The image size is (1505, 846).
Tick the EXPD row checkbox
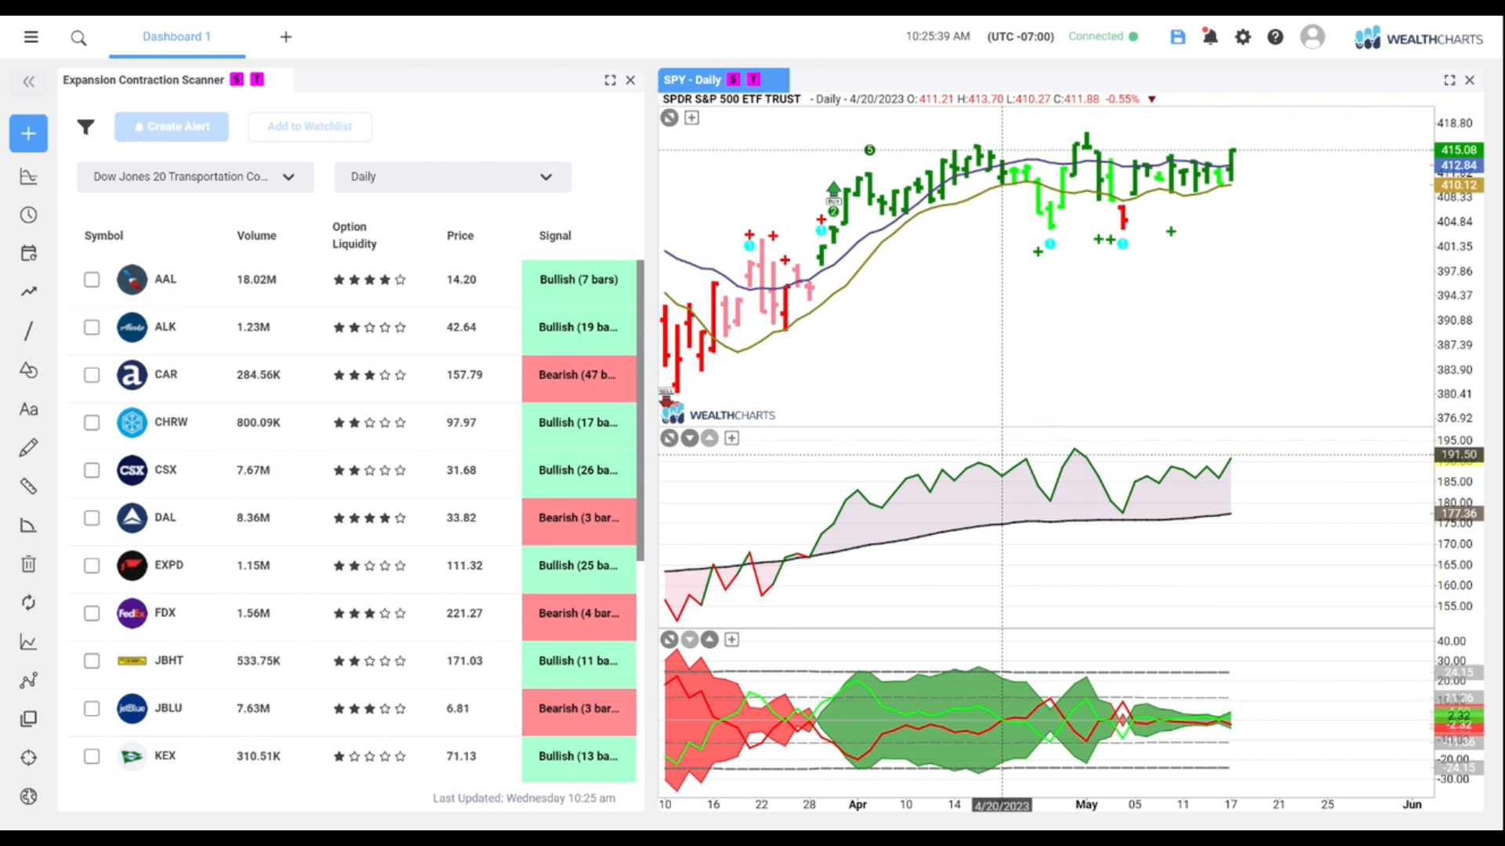pos(92,566)
